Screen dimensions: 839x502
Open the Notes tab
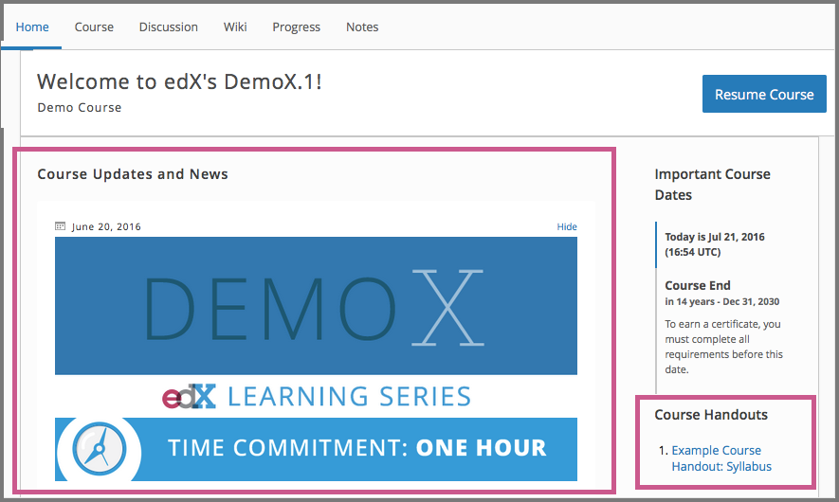(x=362, y=27)
